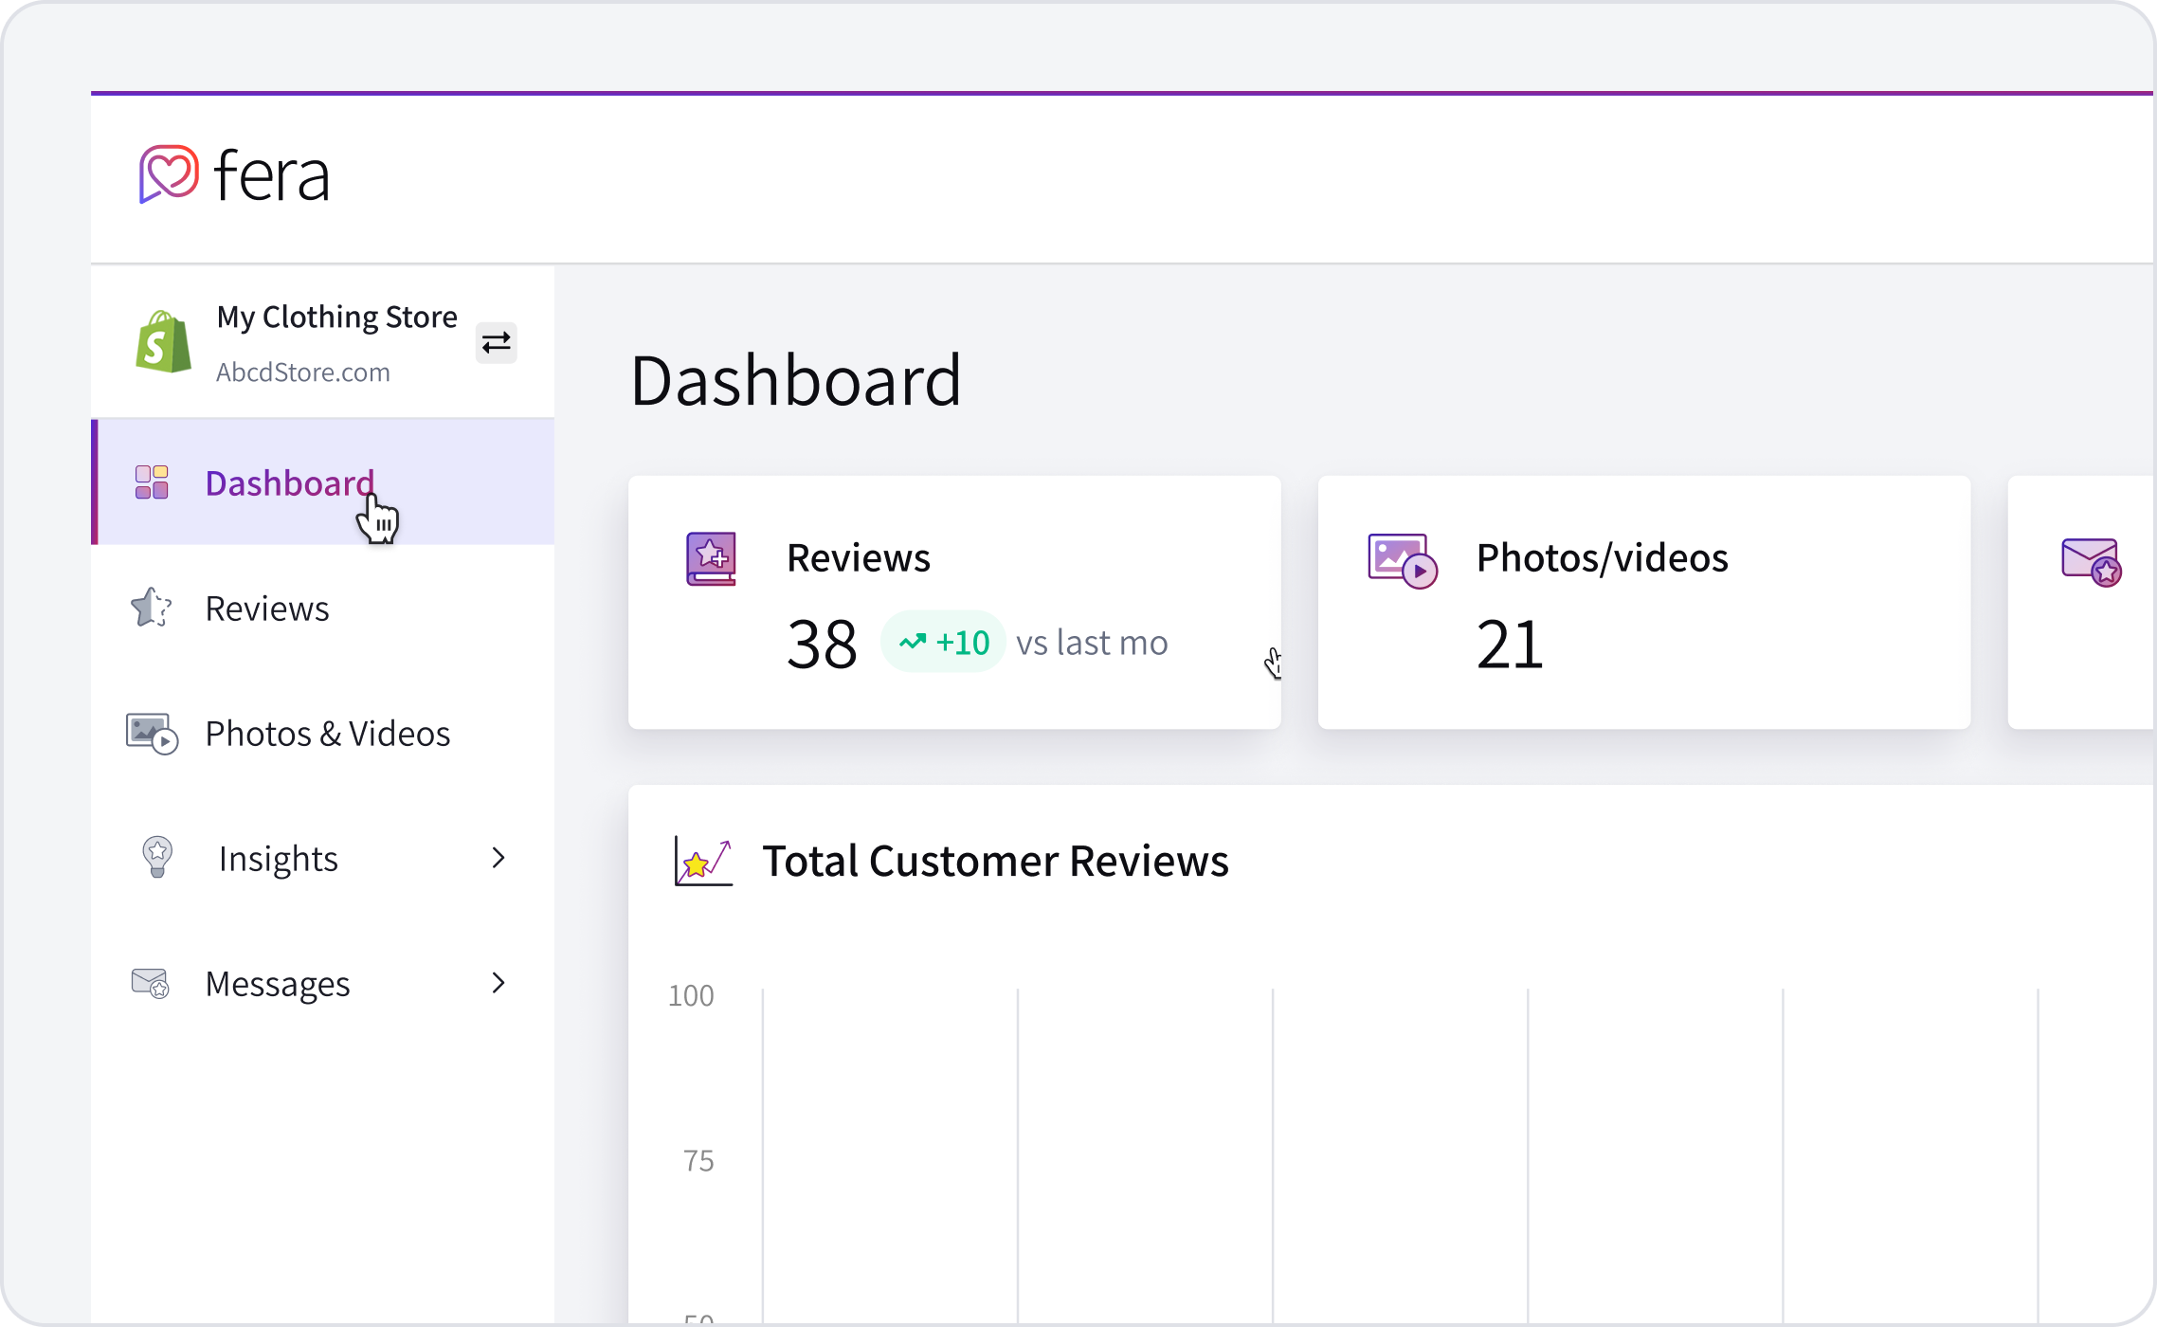Image resolution: width=2157 pixels, height=1327 pixels.
Task: Click the Fera heart logo icon
Action: [x=169, y=174]
